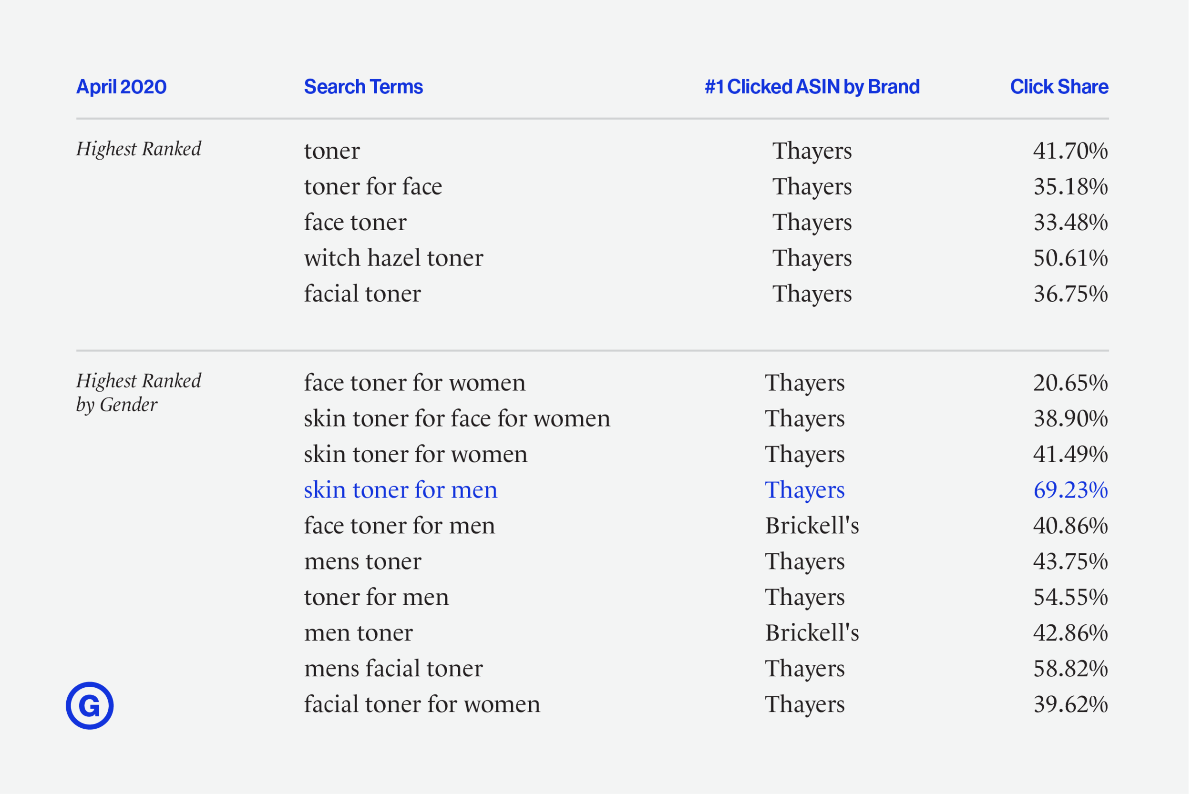Select the Search Terms column header

[363, 87]
